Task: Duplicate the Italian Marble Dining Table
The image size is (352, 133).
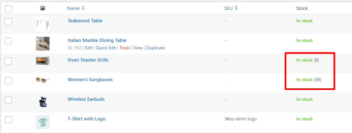Action: (x=155, y=48)
